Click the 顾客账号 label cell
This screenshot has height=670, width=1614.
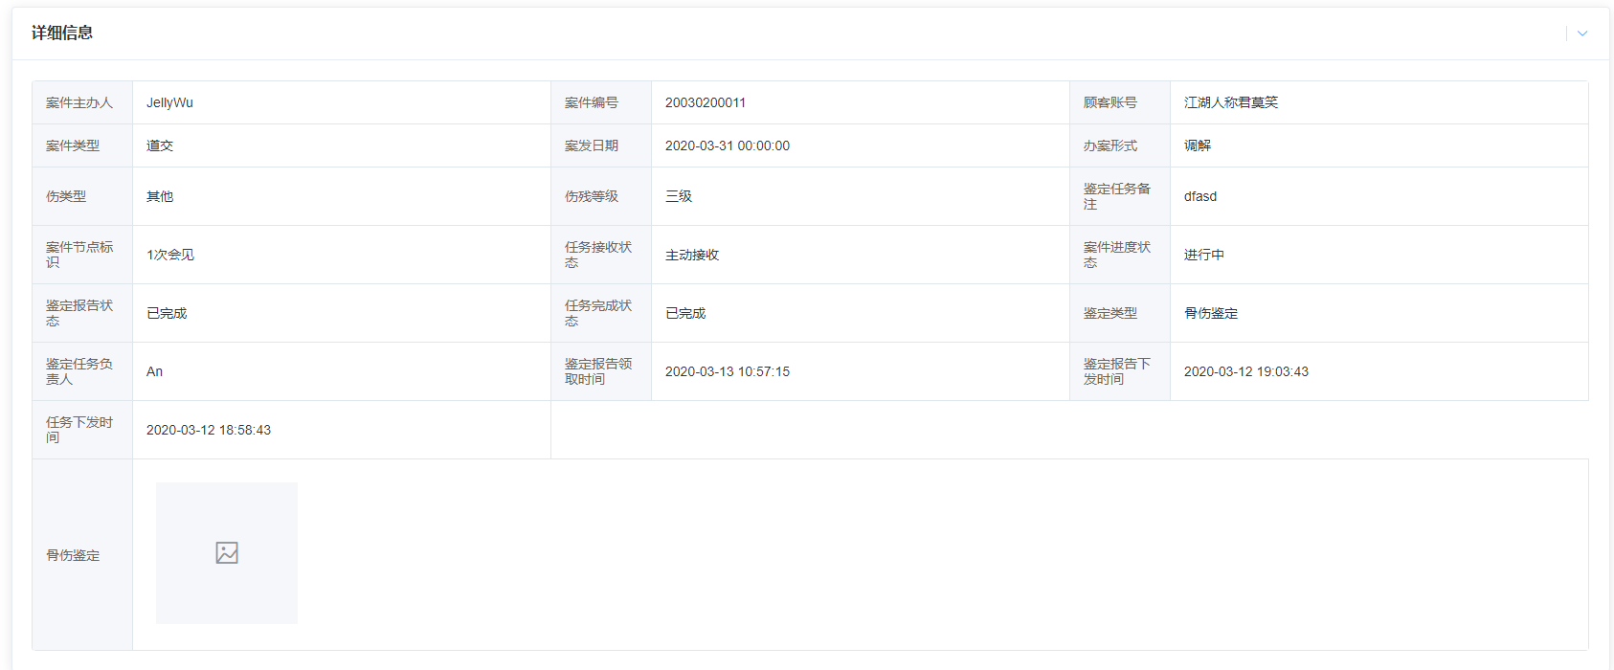click(x=1120, y=102)
